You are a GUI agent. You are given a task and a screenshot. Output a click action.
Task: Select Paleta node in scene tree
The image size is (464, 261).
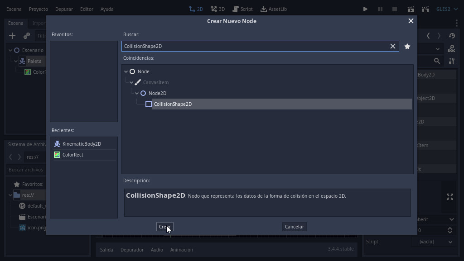(34, 61)
